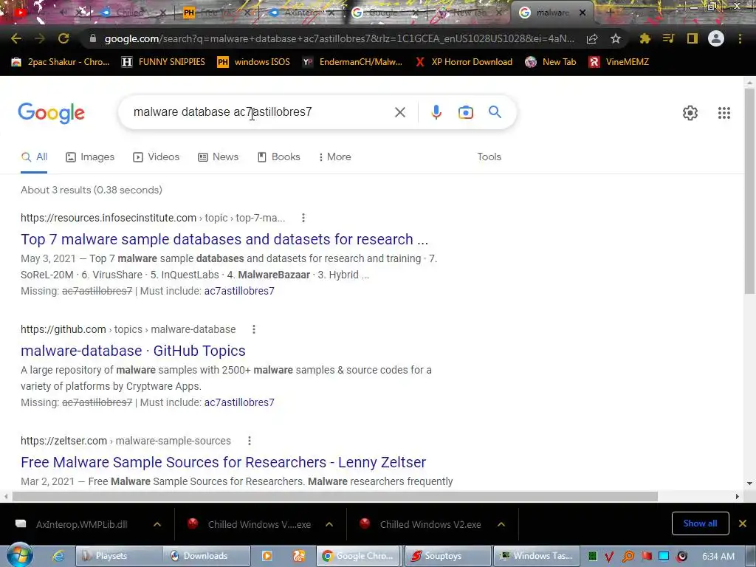Switch to the Axinterop browser tab
756x567 pixels.
tap(301, 13)
